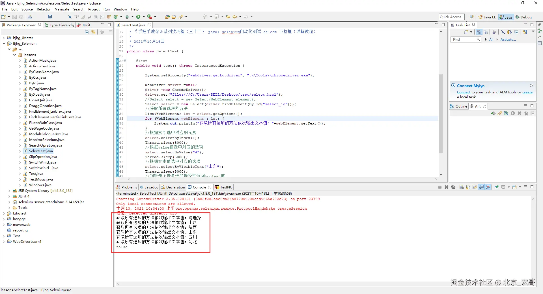This screenshot has width=543, height=294.
Task: Switch to the Debug perspective
Action: (523, 17)
